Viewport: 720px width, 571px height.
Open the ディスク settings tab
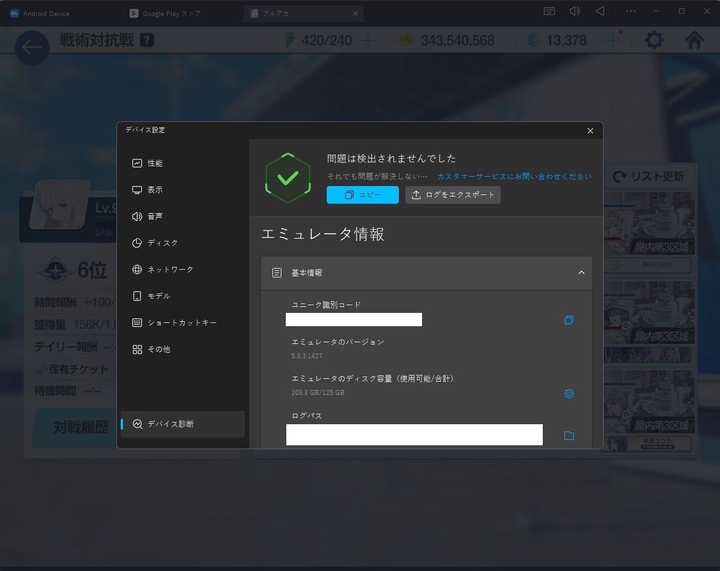coord(162,243)
